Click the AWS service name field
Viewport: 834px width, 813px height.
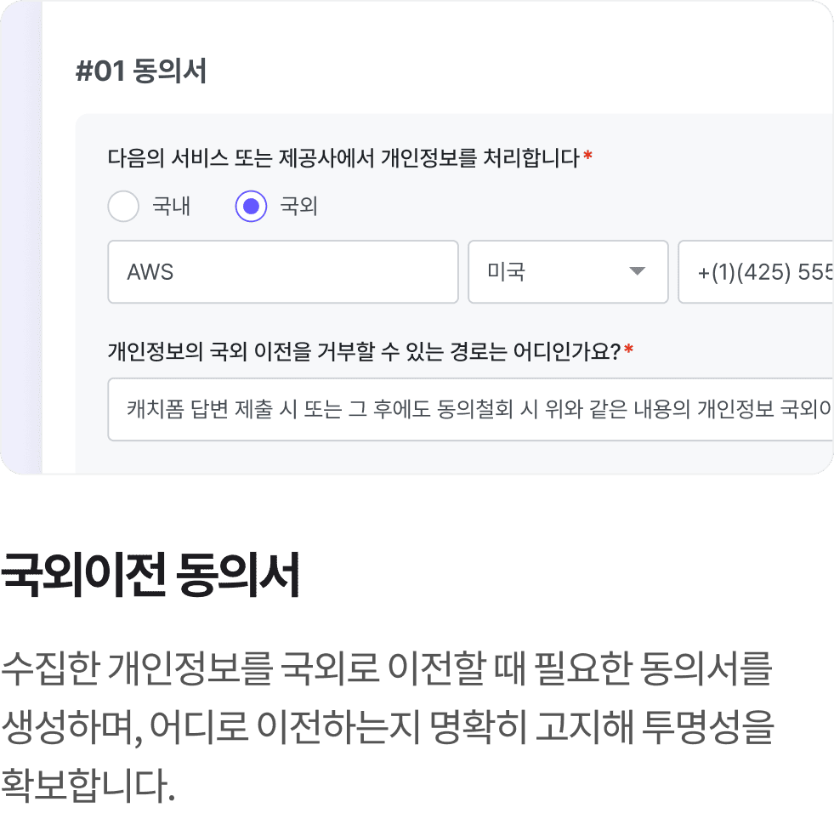click(283, 272)
